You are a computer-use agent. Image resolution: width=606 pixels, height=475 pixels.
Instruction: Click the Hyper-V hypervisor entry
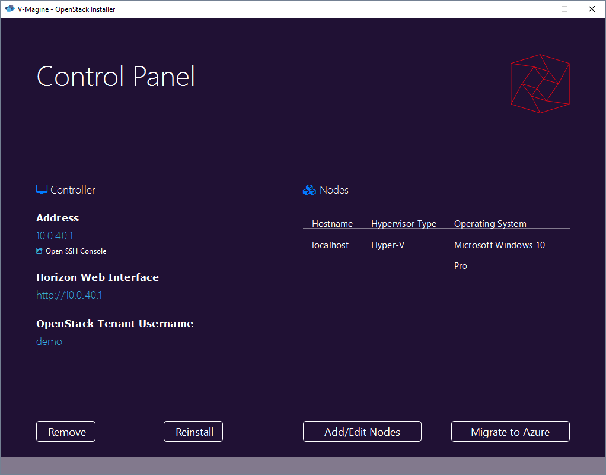pos(388,245)
